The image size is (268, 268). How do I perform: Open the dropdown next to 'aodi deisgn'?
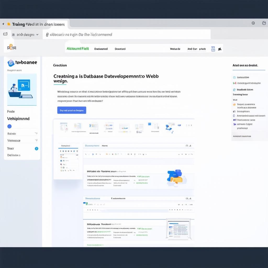coord(37,35)
